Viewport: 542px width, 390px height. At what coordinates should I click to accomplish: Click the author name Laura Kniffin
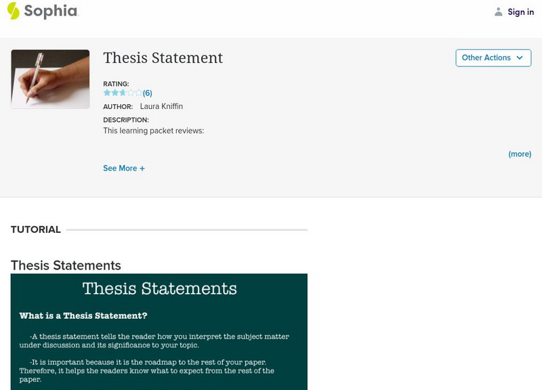coord(161,106)
